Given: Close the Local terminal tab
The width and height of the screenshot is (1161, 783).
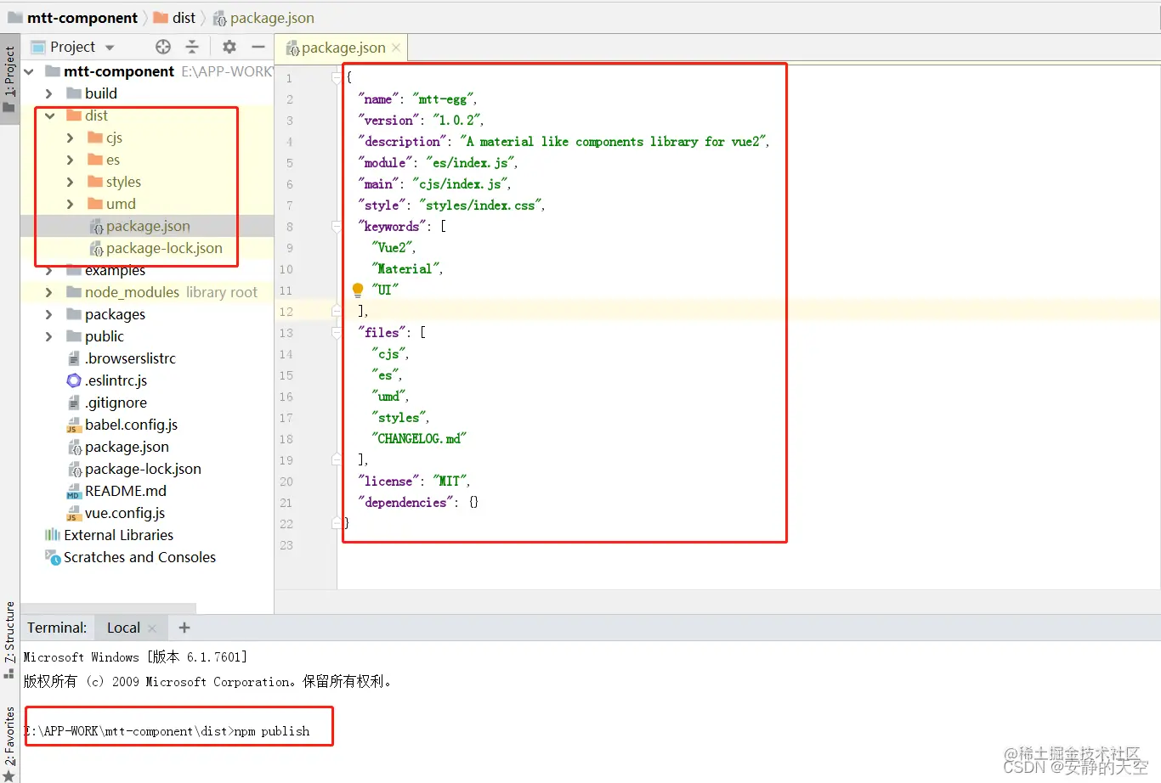Looking at the screenshot, I should coord(152,628).
